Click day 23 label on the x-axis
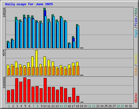 98,106
